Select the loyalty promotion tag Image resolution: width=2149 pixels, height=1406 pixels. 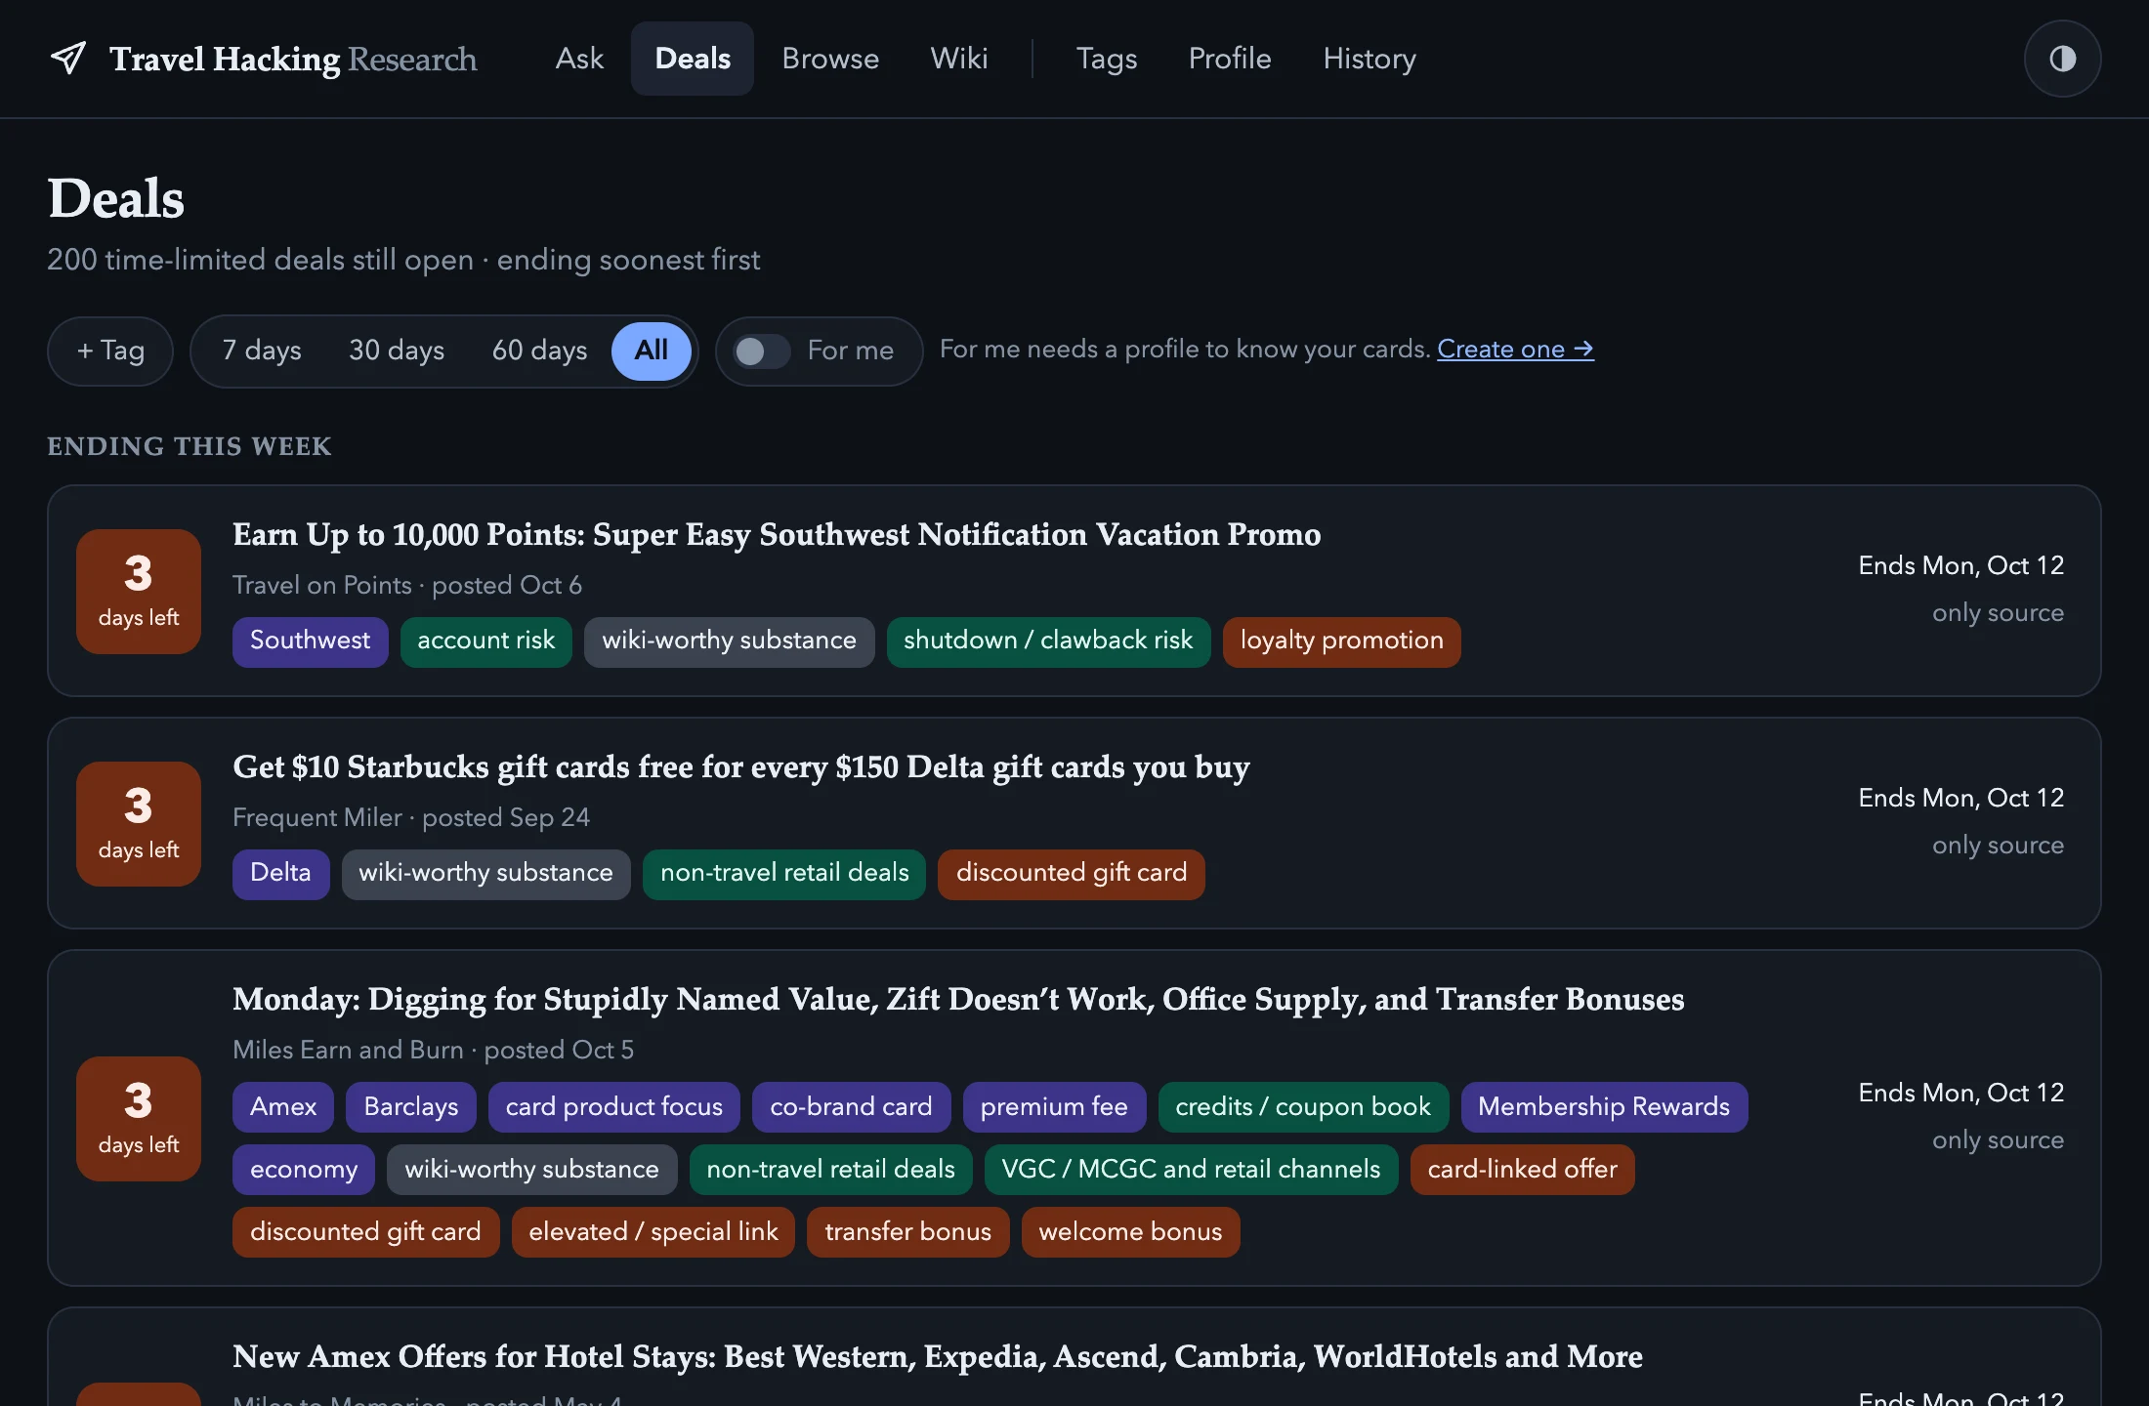1341,641
